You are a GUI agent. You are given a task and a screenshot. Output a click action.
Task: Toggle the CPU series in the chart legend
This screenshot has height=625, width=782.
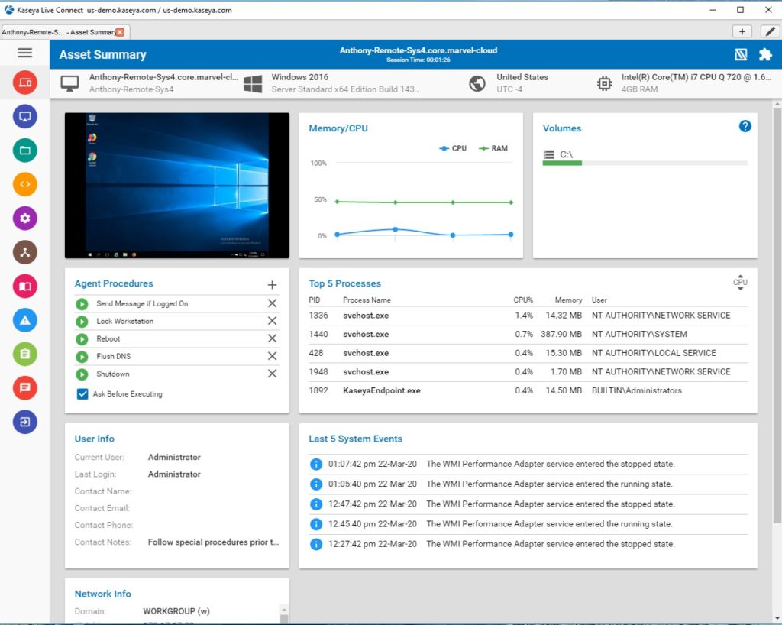point(452,148)
